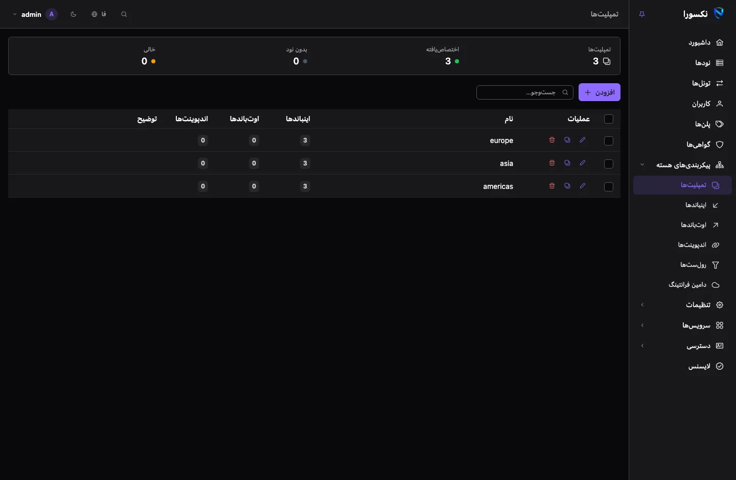Check the americas row checkbox

(609, 187)
